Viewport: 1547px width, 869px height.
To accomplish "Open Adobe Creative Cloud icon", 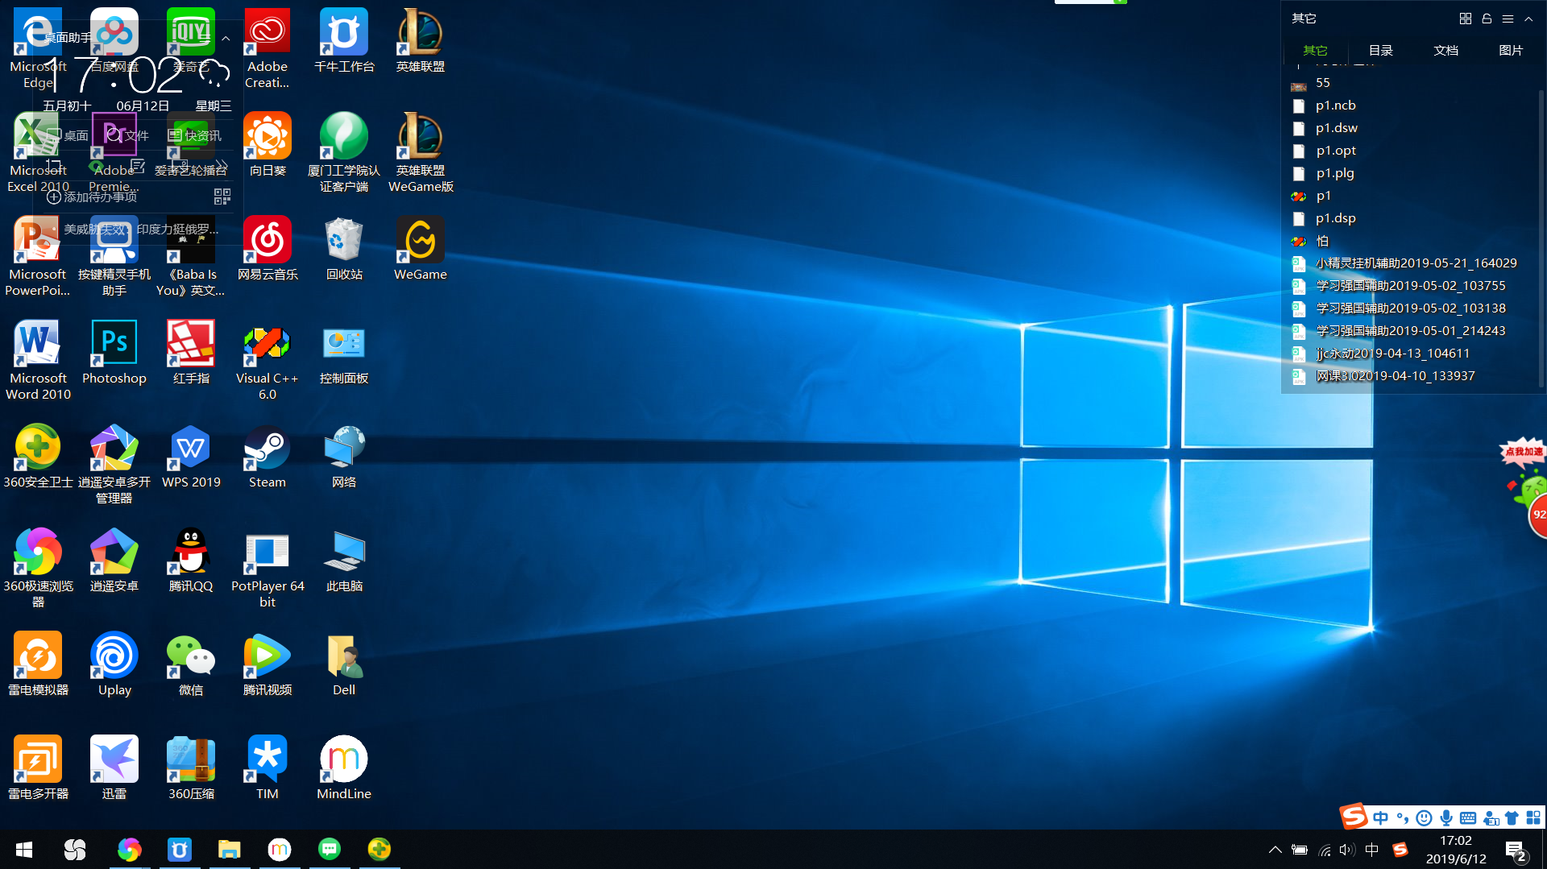I will (x=267, y=48).
